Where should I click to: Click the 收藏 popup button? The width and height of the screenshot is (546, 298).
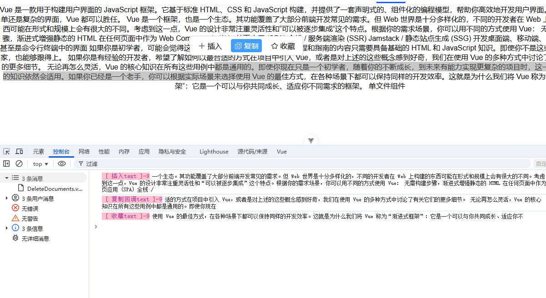coord(283,46)
